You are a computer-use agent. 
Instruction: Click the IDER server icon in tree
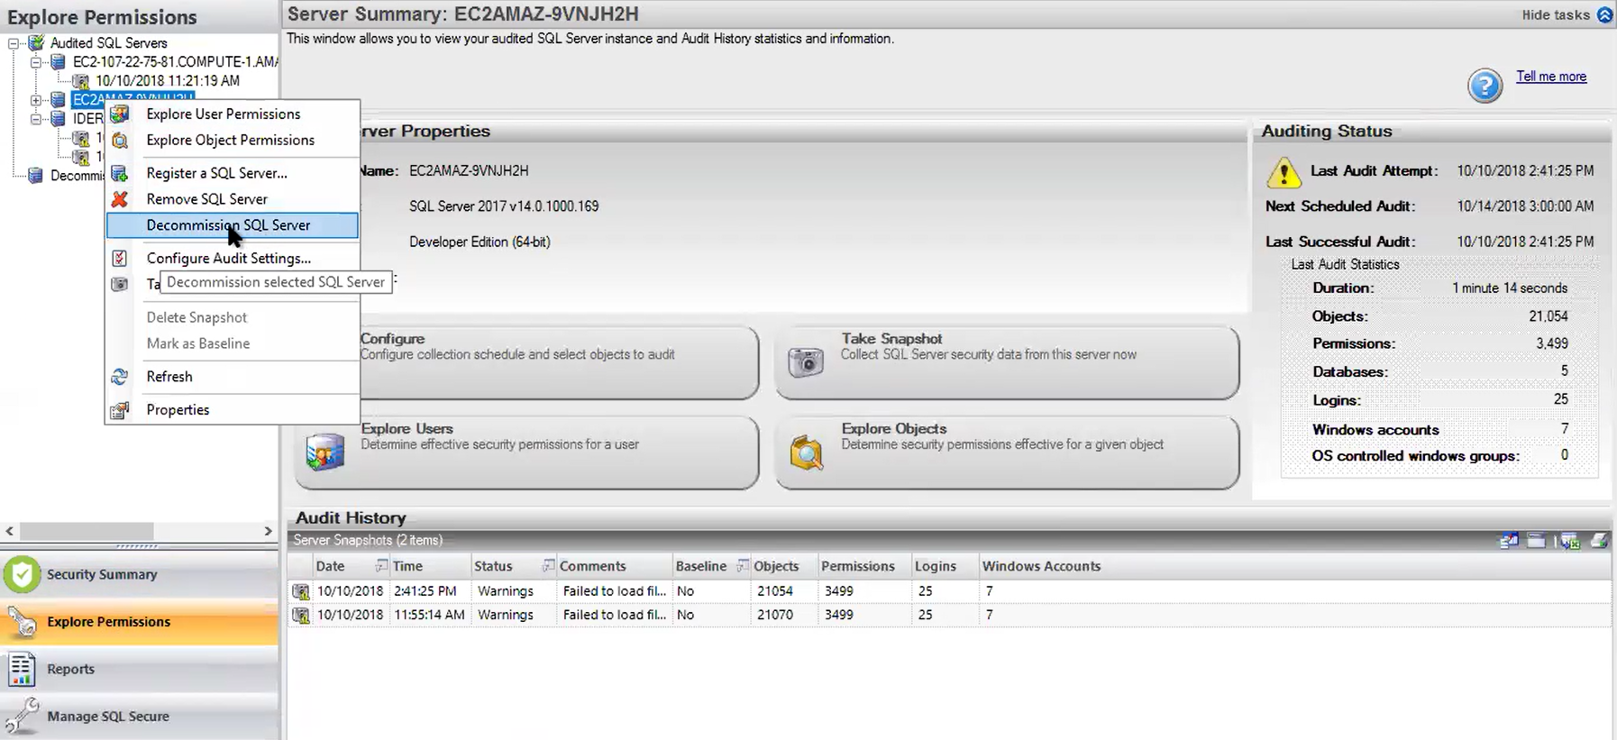[x=58, y=118]
